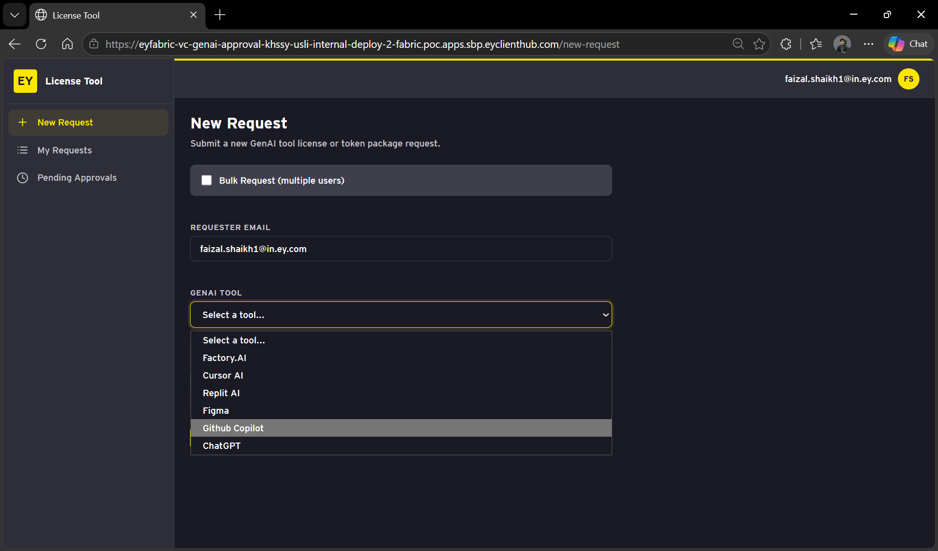
Task: Open browser extensions menu
Action: pyautogui.click(x=786, y=44)
